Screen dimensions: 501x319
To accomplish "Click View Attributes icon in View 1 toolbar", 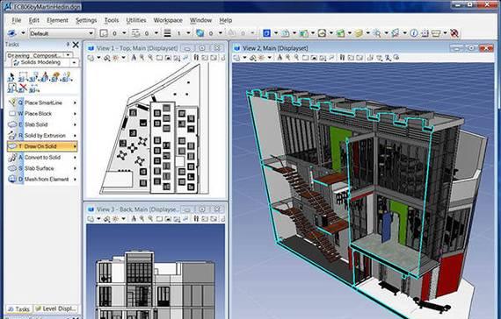I will click(91, 58).
